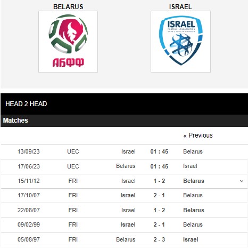Viewport: 248px width, 249px height.
Task: Click the Israel Football Association crest
Action: (x=180, y=42)
